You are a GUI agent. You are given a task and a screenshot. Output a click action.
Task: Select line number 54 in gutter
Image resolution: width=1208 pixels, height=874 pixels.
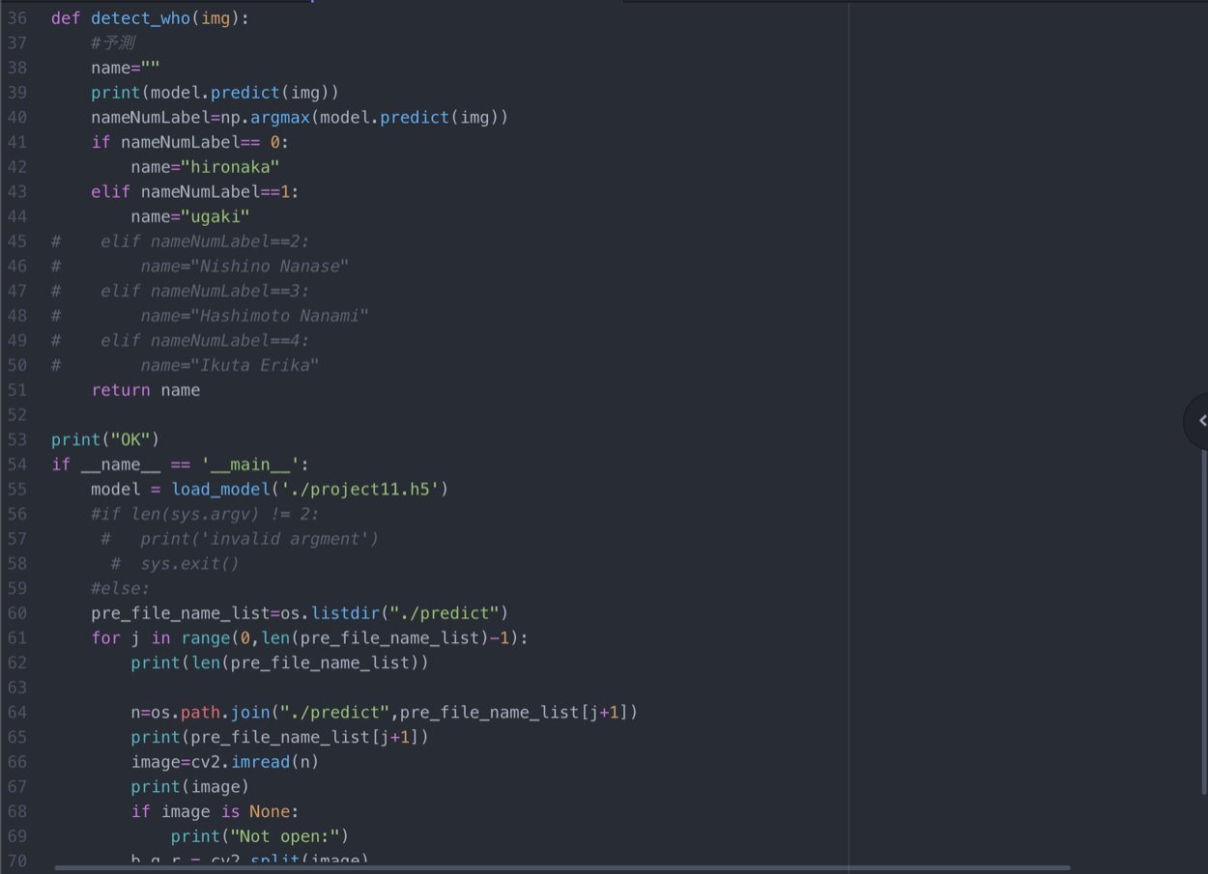click(x=17, y=465)
